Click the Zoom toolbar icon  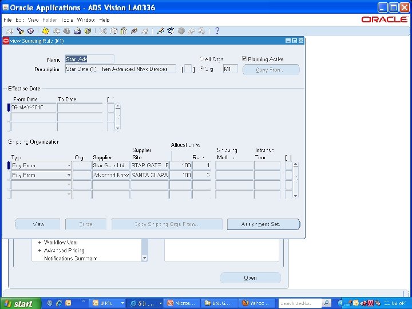coord(171,31)
